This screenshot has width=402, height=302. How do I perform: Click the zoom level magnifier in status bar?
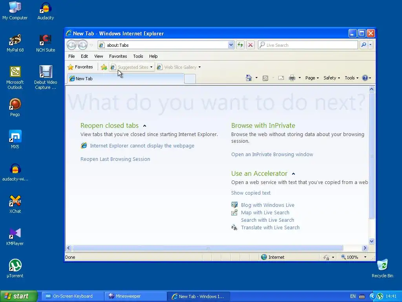point(343,257)
